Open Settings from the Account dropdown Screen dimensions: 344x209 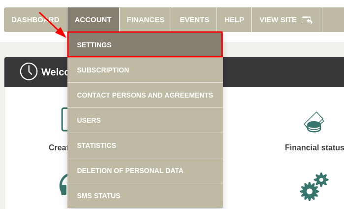145,45
